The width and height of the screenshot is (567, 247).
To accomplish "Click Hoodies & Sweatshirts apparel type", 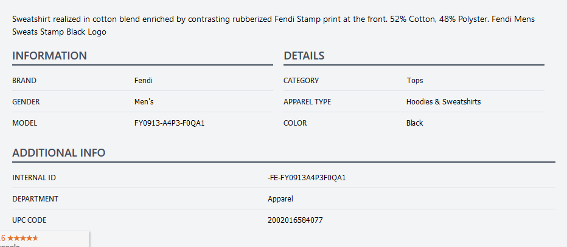I will [443, 102].
